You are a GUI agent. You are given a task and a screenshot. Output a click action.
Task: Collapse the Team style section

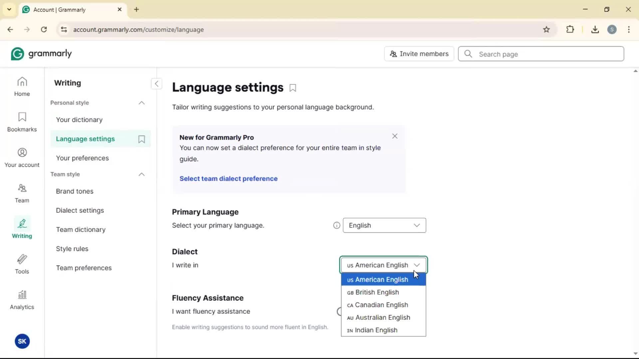(x=141, y=175)
